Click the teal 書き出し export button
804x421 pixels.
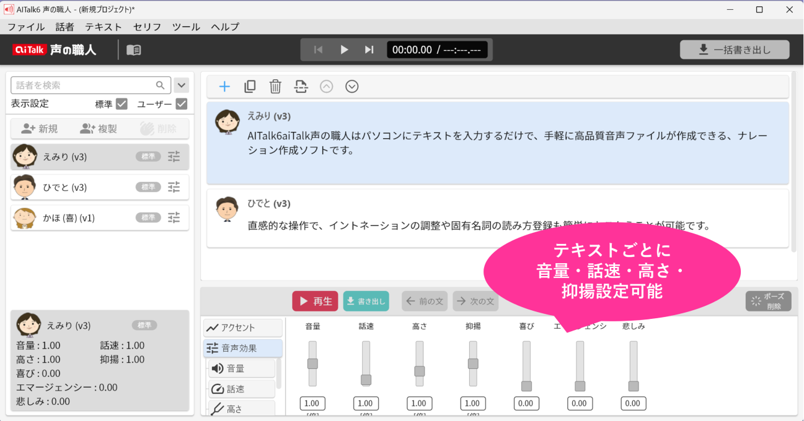(x=366, y=301)
